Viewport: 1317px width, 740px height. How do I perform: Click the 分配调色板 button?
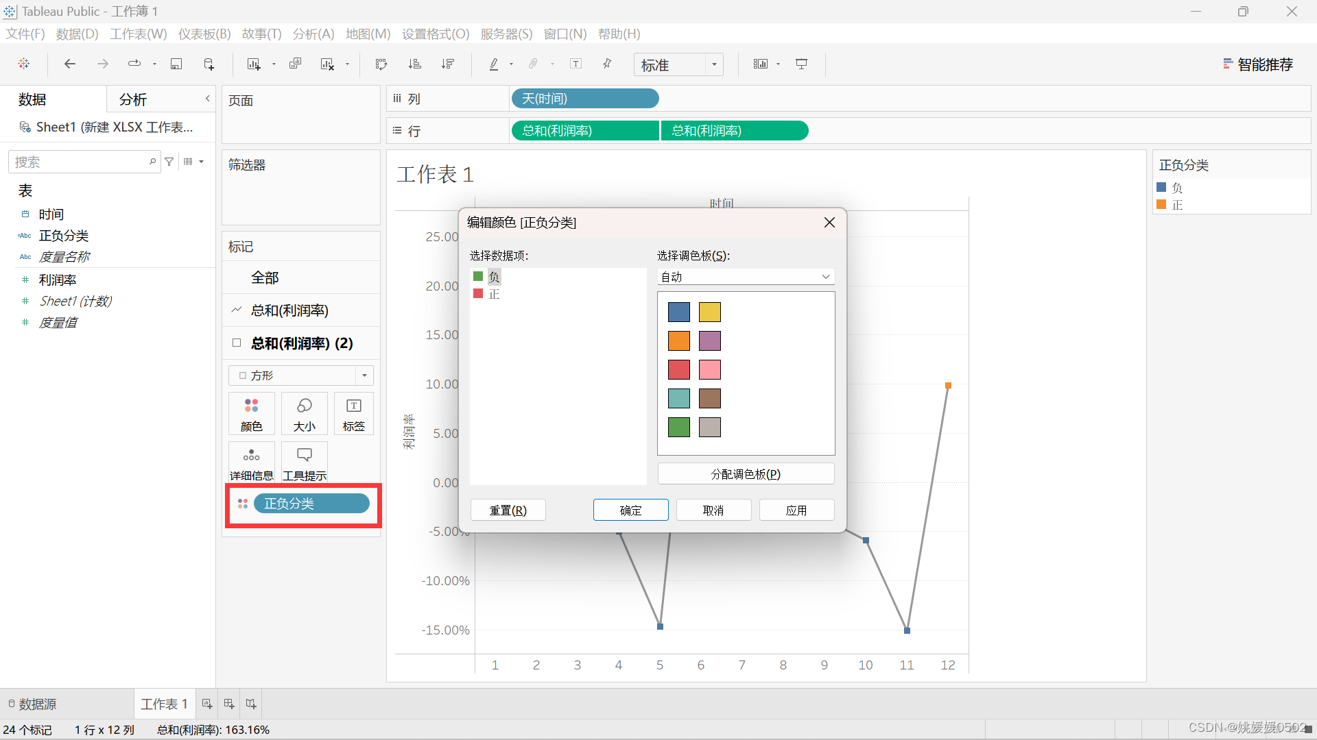pos(746,474)
